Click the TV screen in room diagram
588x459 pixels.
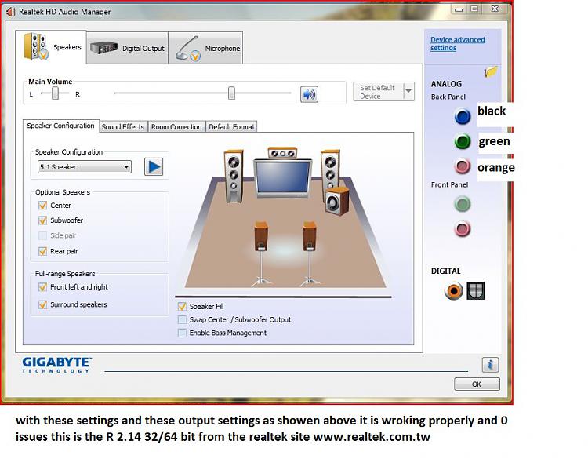click(x=283, y=178)
